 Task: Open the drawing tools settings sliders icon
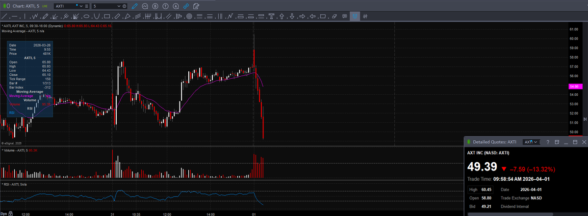coord(365,17)
